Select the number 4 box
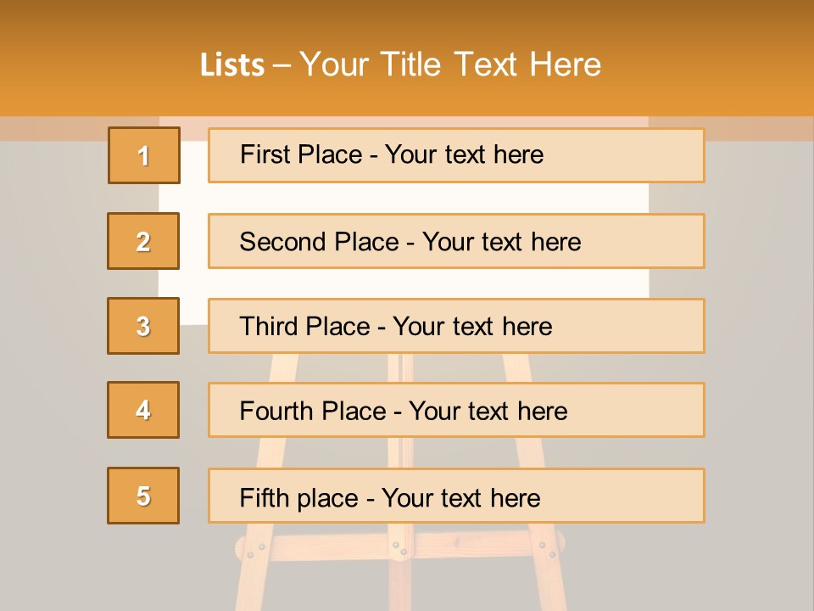 pos(144,410)
